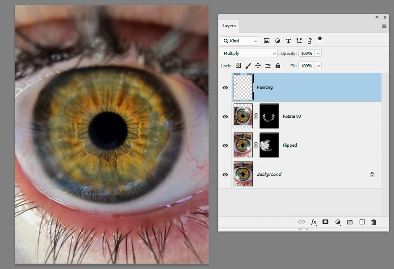Switch to the Layers tab
394x269 pixels.
(x=229, y=26)
